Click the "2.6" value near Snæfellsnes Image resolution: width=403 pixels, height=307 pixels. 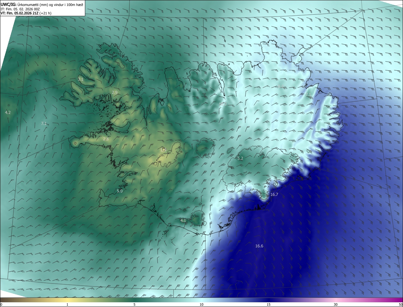click(106, 139)
